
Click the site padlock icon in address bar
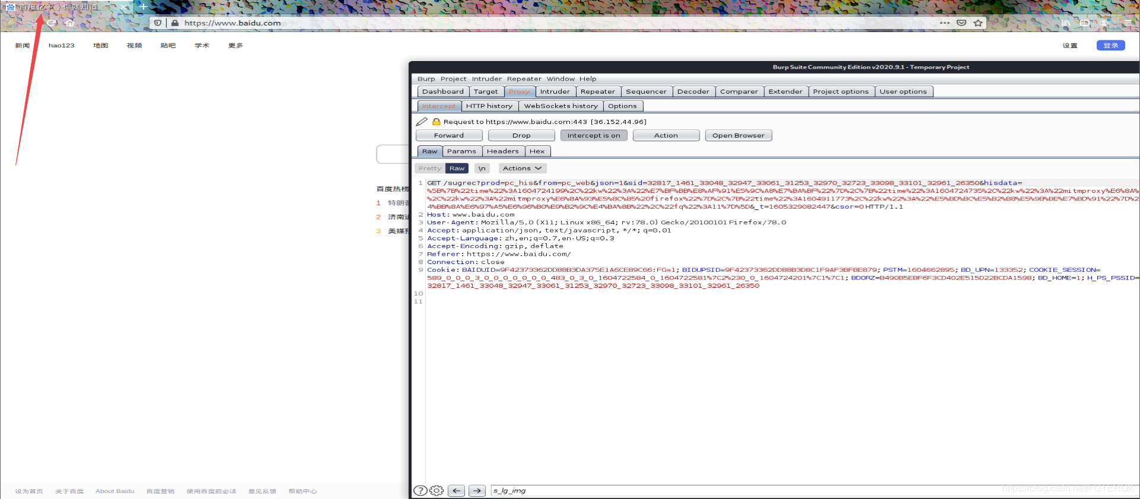click(x=175, y=23)
